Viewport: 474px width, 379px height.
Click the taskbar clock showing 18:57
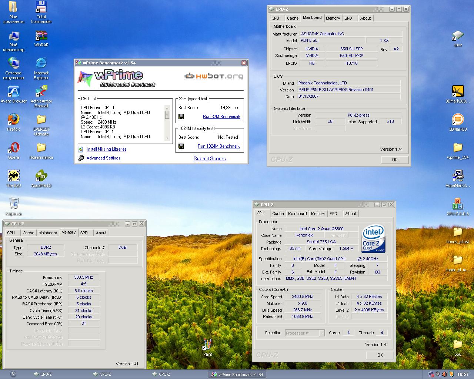pyautogui.click(x=463, y=374)
